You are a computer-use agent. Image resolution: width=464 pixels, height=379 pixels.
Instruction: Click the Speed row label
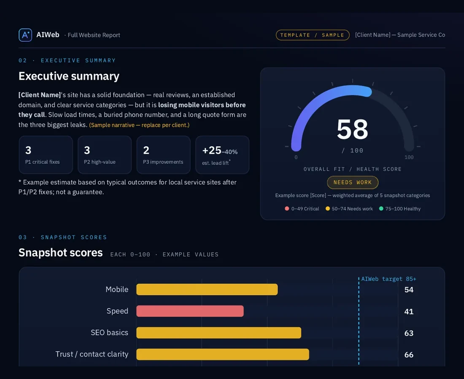coord(118,311)
